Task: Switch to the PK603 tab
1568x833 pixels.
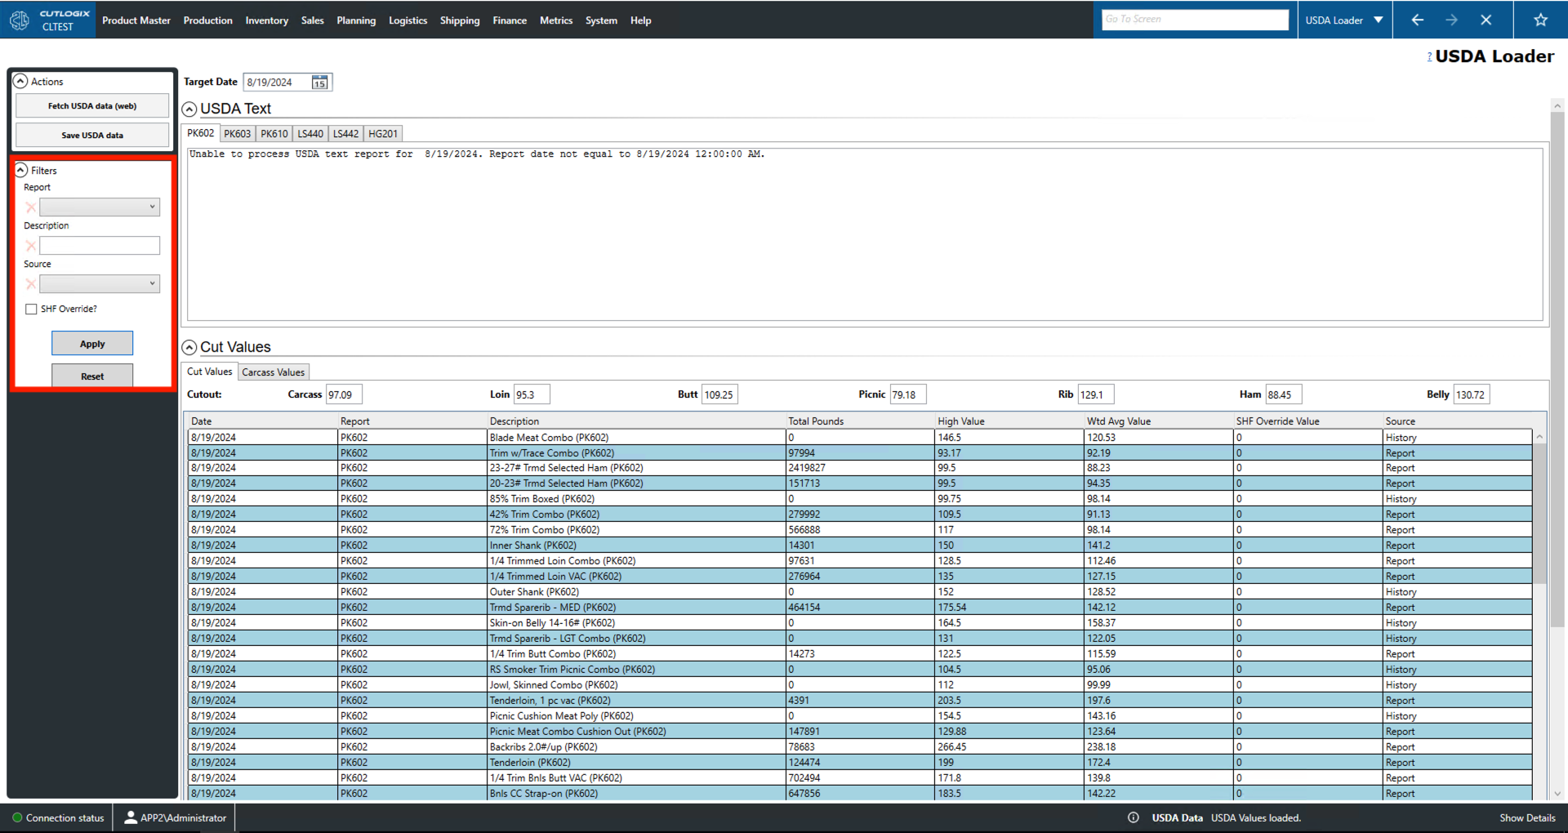Action: 237,134
